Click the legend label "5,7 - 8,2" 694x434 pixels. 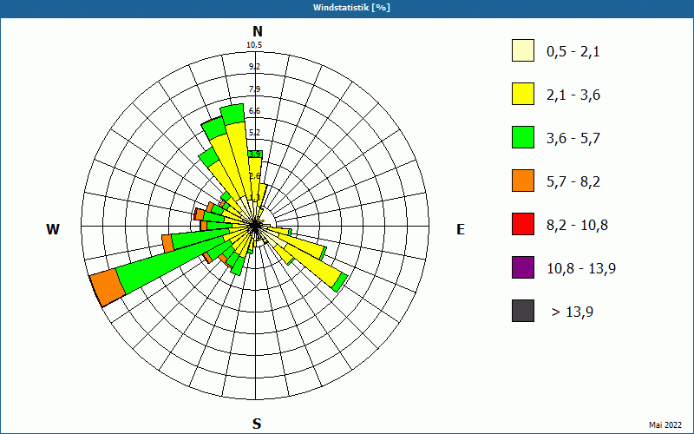click(573, 182)
